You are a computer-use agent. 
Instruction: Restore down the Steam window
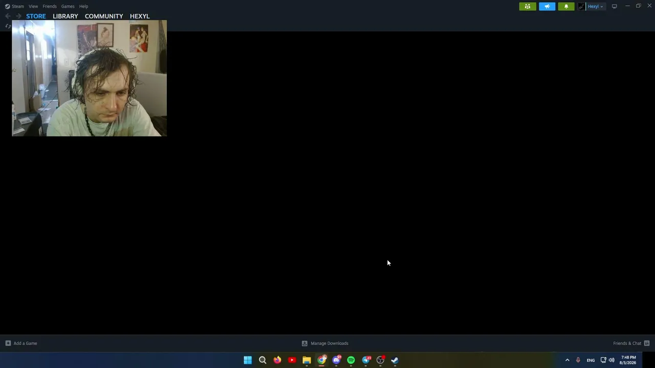tap(639, 6)
